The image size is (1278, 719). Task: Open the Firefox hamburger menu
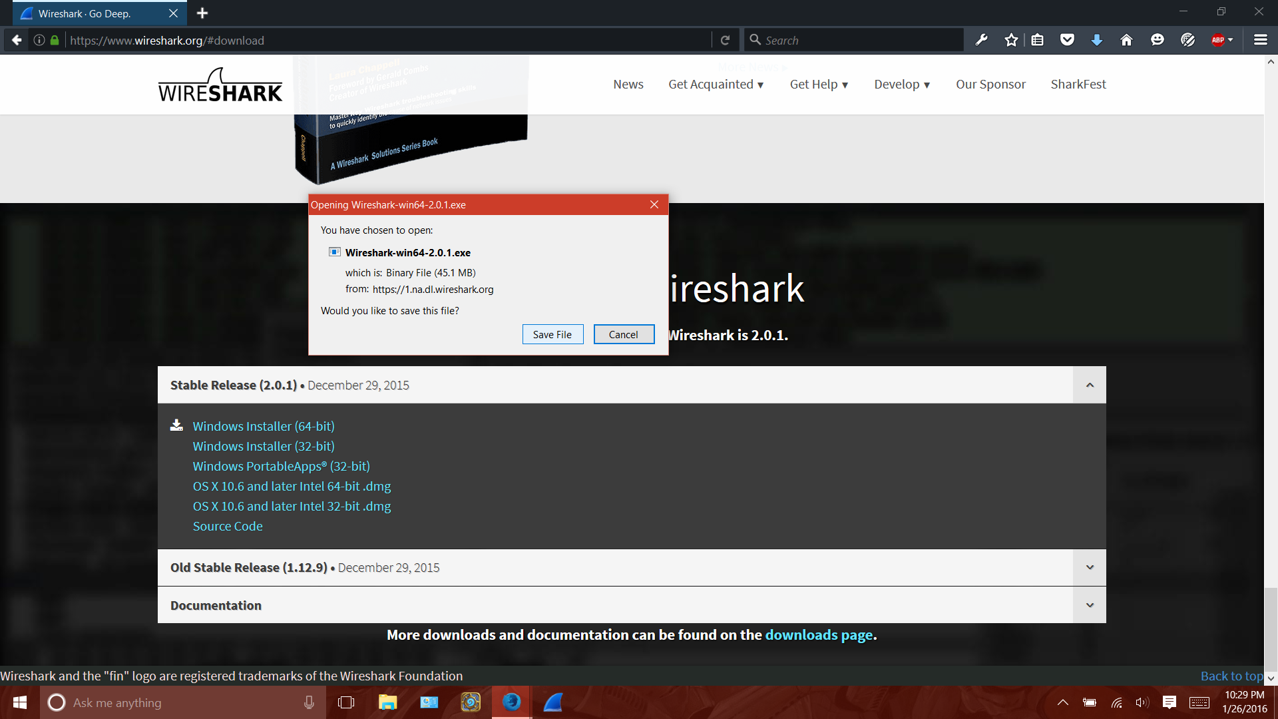tap(1260, 39)
